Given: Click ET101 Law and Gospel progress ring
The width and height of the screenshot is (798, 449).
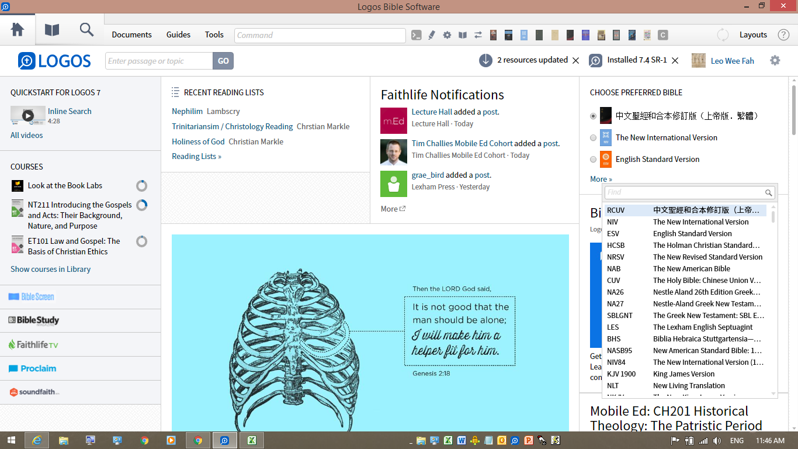Looking at the screenshot, I should (x=141, y=241).
